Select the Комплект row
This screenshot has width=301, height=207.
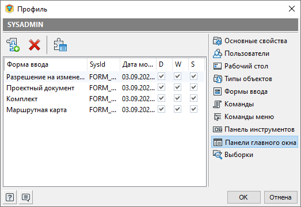(x=104, y=98)
